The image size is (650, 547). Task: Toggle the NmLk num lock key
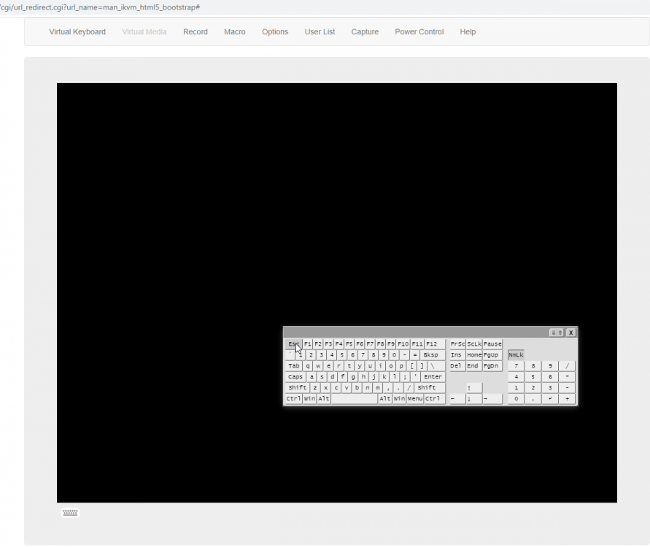516,354
